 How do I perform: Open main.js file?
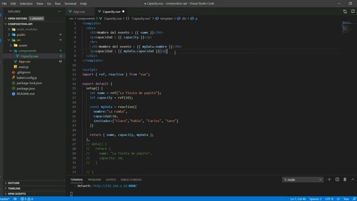coord(23,67)
